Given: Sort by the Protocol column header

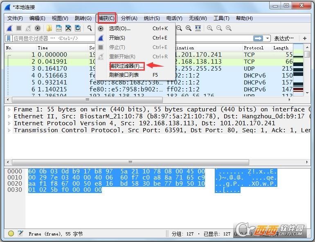Looking at the screenshot, I should point(257,48).
